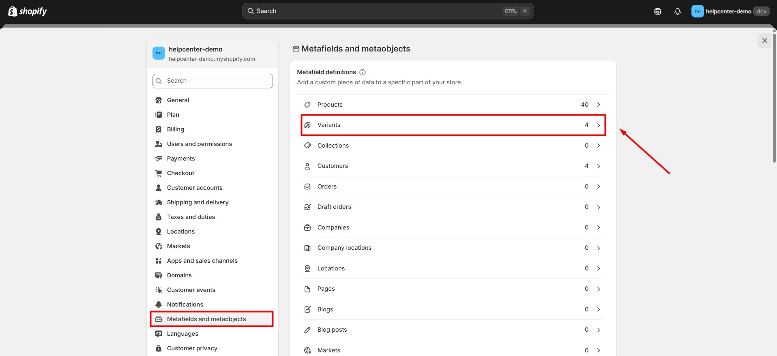Click the Domains icon in sidebar
The image size is (777, 356).
(159, 275)
